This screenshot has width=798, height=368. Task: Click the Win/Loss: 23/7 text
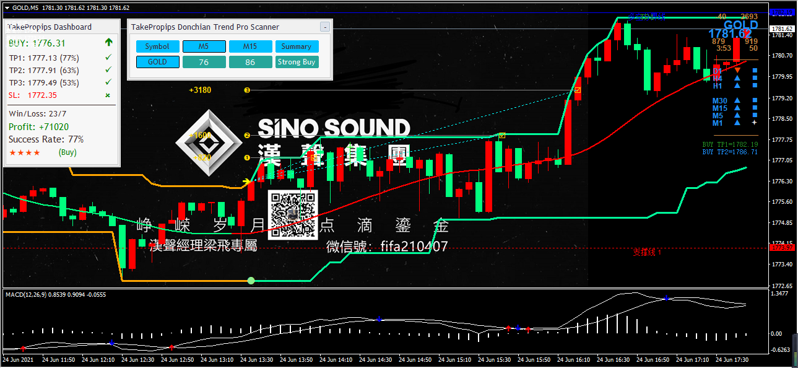(x=38, y=113)
